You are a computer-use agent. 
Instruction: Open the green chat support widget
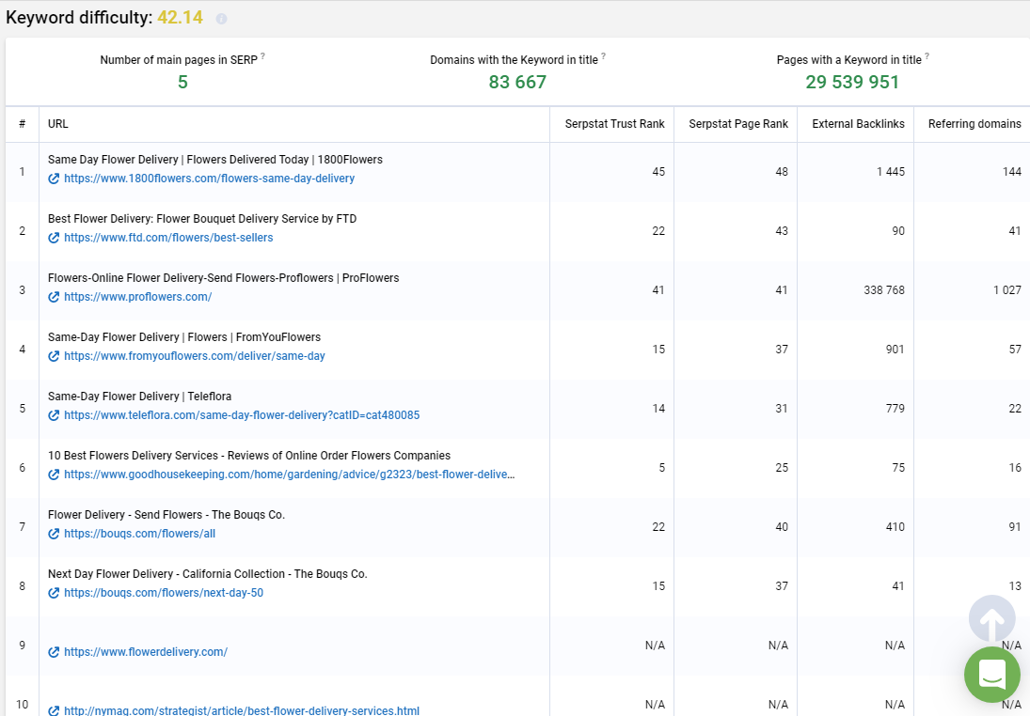coord(991,674)
